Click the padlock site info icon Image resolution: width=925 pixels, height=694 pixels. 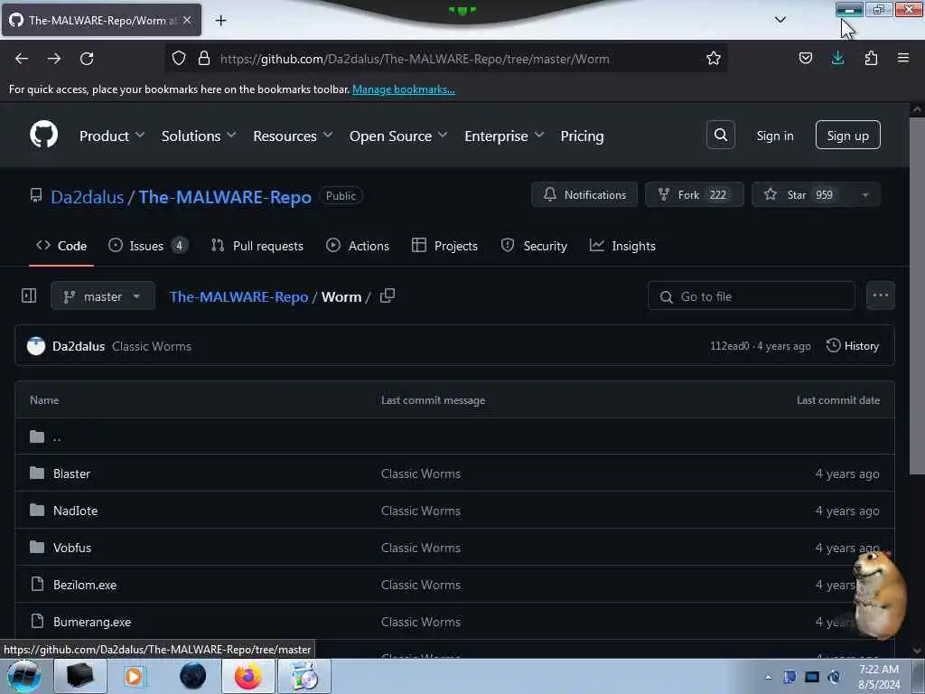pos(204,59)
